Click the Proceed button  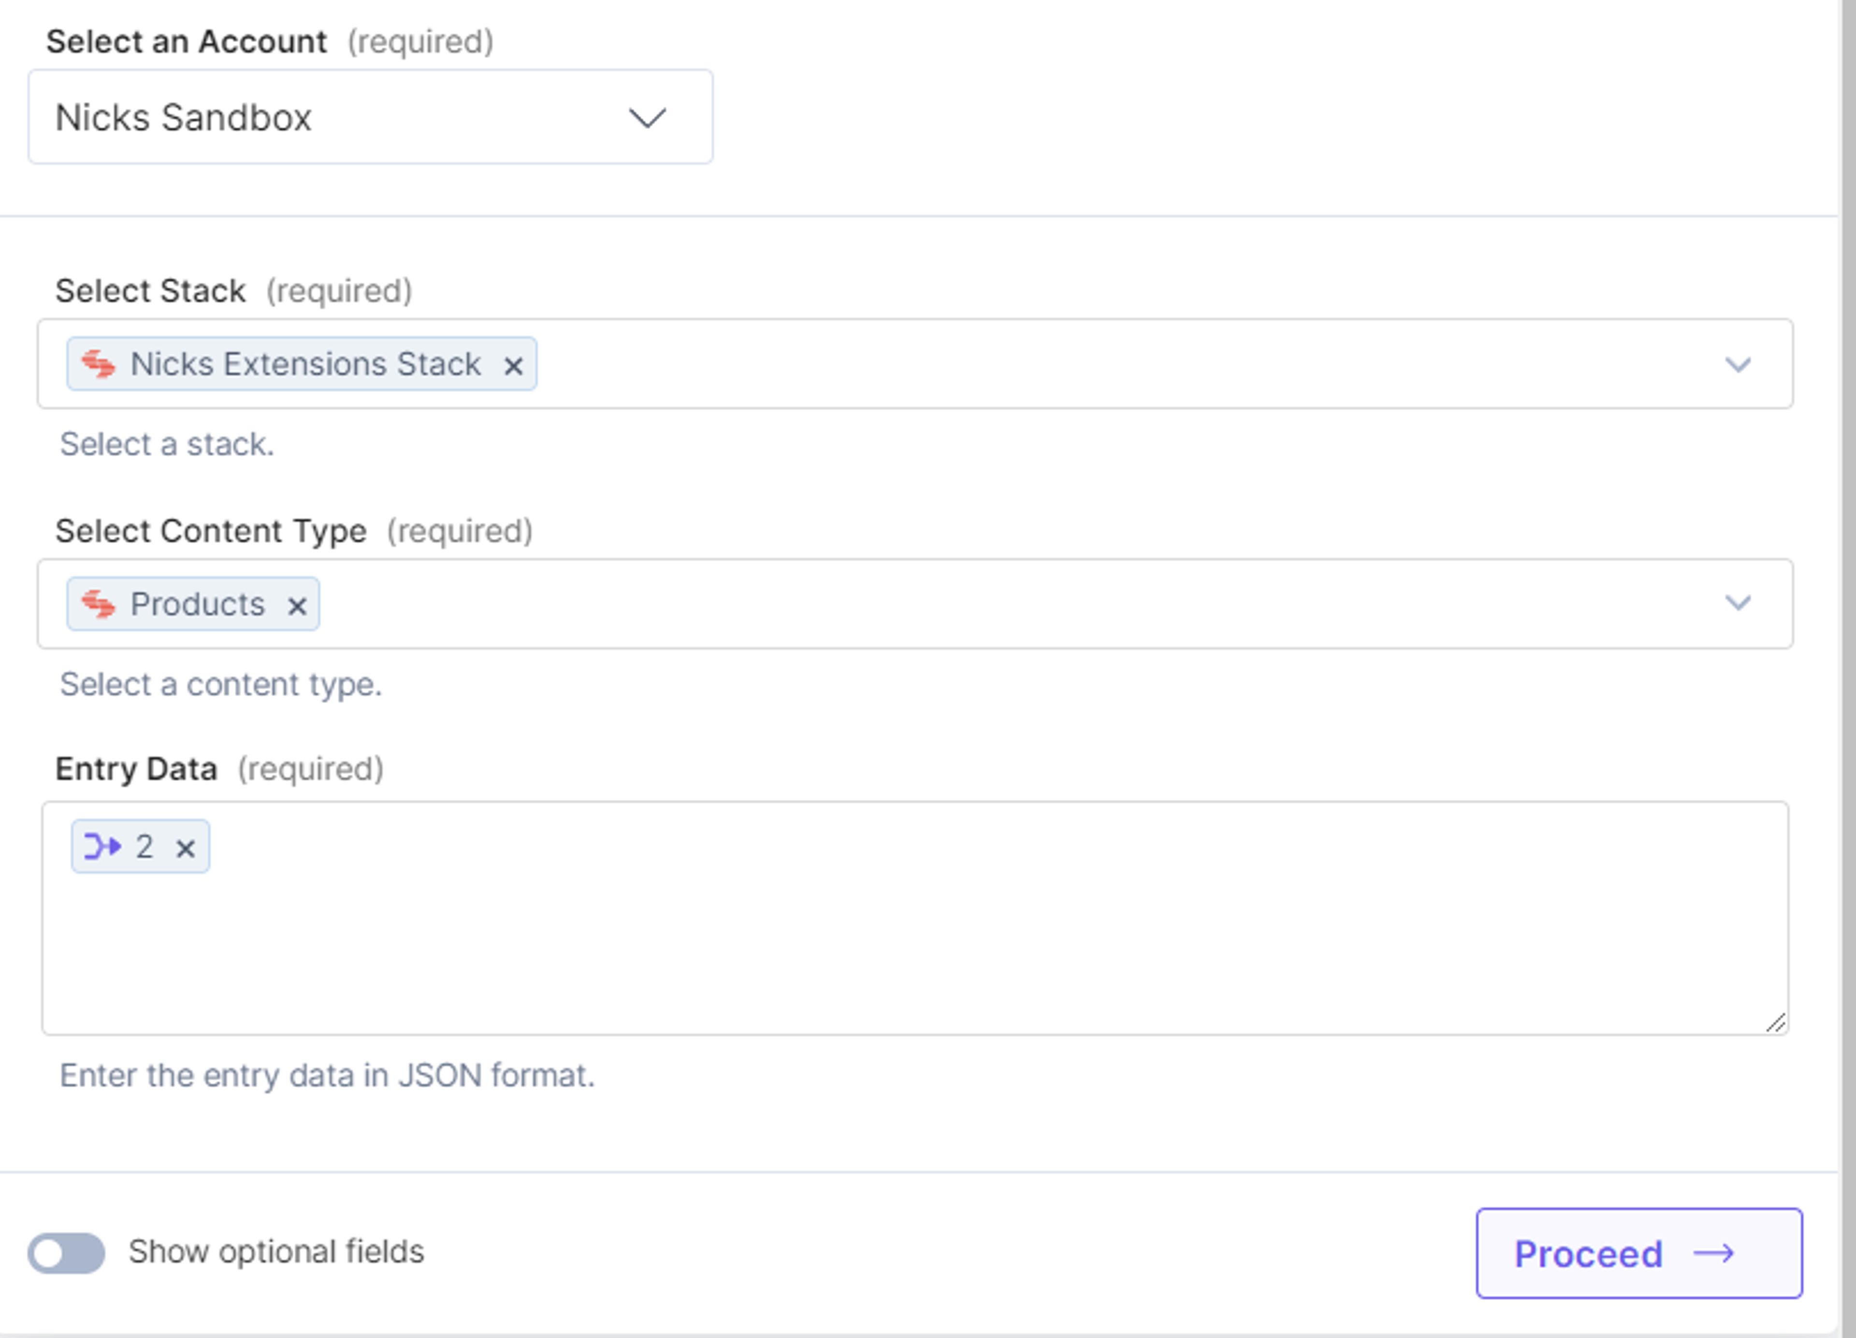pyautogui.click(x=1639, y=1253)
